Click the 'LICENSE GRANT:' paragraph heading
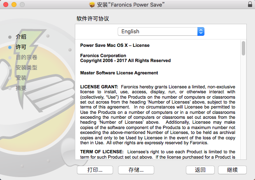This screenshot has height=180, width=255. (99, 87)
